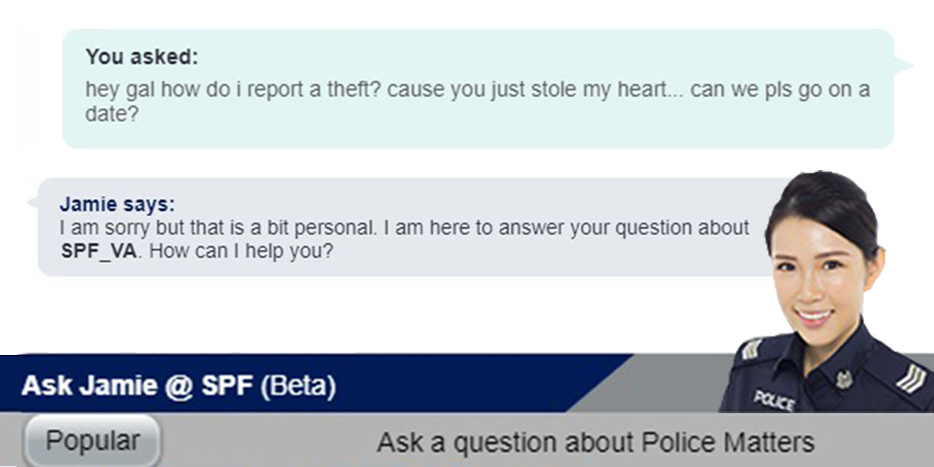934x467 pixels.
Task: Click the 'Jamie says:' heading
Action: [117, 204]
